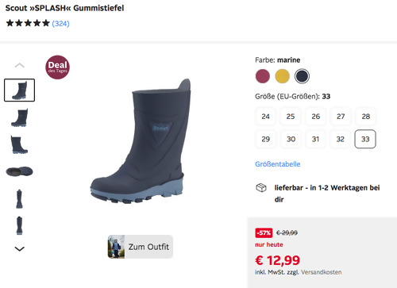Choose size 28

pyautogui.click(x=366, y=117)
